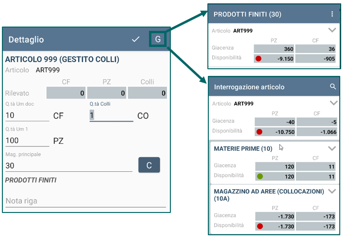This screenshot has width=345, height=240.
Task: Click the Q.tà Um 1 field showing 100
Action: tap(27, 140)
